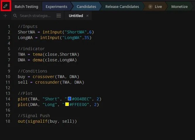Click crossover on line 10
The image size is (195, 140).
[44, 77]
